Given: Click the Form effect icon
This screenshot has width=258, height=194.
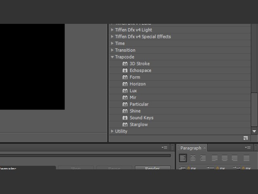Looking at the screenshot, I should (125, 77).
